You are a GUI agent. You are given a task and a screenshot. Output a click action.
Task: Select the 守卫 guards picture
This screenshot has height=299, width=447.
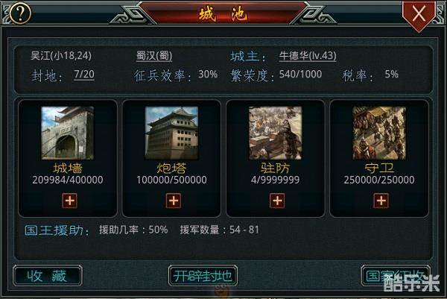[379, 133]
